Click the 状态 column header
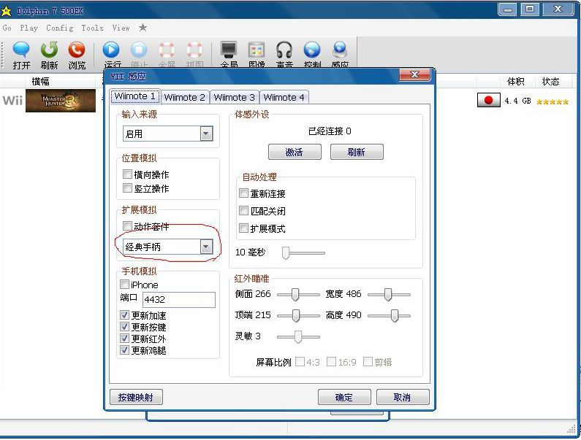This screenshot has height=440, width=581. (x=550, y=81)
